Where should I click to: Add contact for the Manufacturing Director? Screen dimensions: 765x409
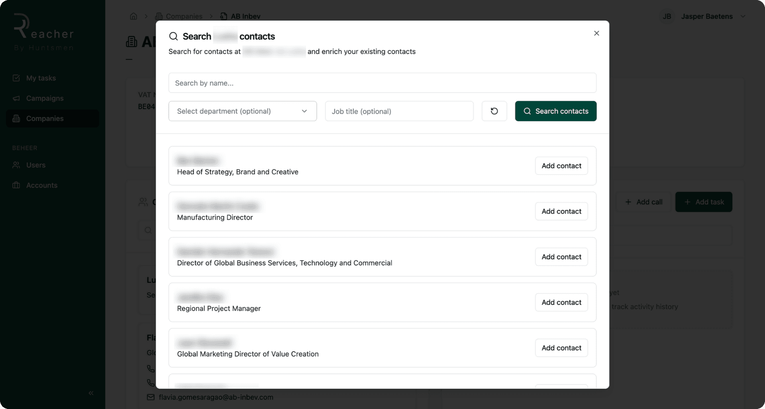pos(561,211)
